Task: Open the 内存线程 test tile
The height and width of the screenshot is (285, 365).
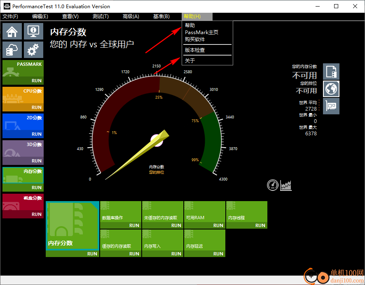Action: pos(247,212)
